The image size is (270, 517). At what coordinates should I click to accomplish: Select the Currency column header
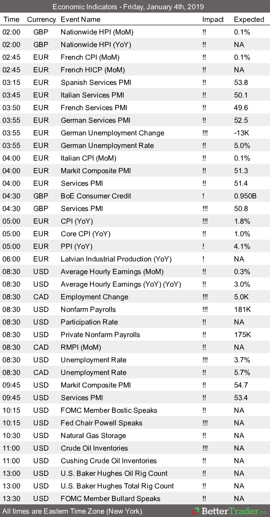41,19
